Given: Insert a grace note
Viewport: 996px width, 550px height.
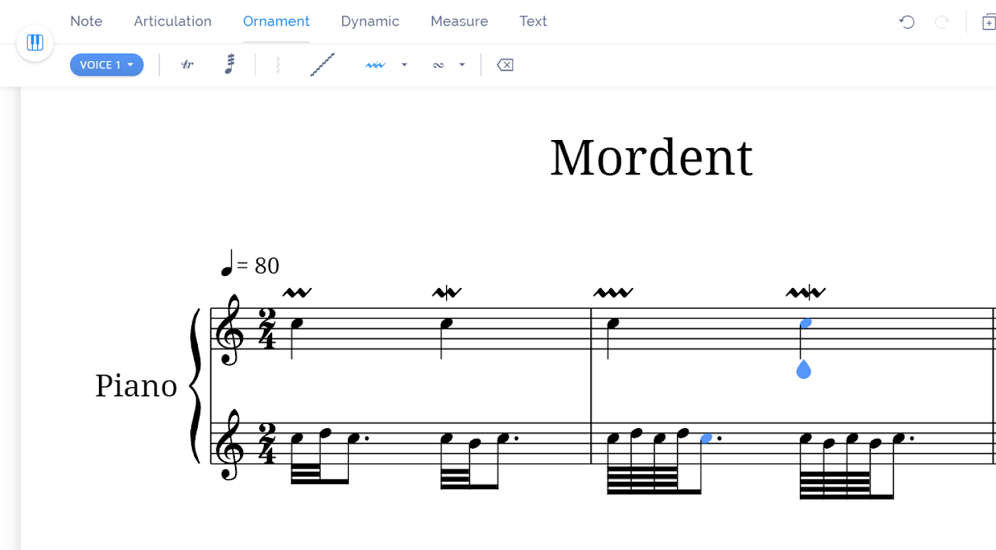Looking at the screenshot, I should [230, 64].
